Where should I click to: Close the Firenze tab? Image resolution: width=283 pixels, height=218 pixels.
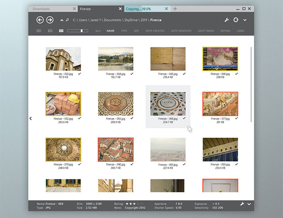(x=120, y=9)
